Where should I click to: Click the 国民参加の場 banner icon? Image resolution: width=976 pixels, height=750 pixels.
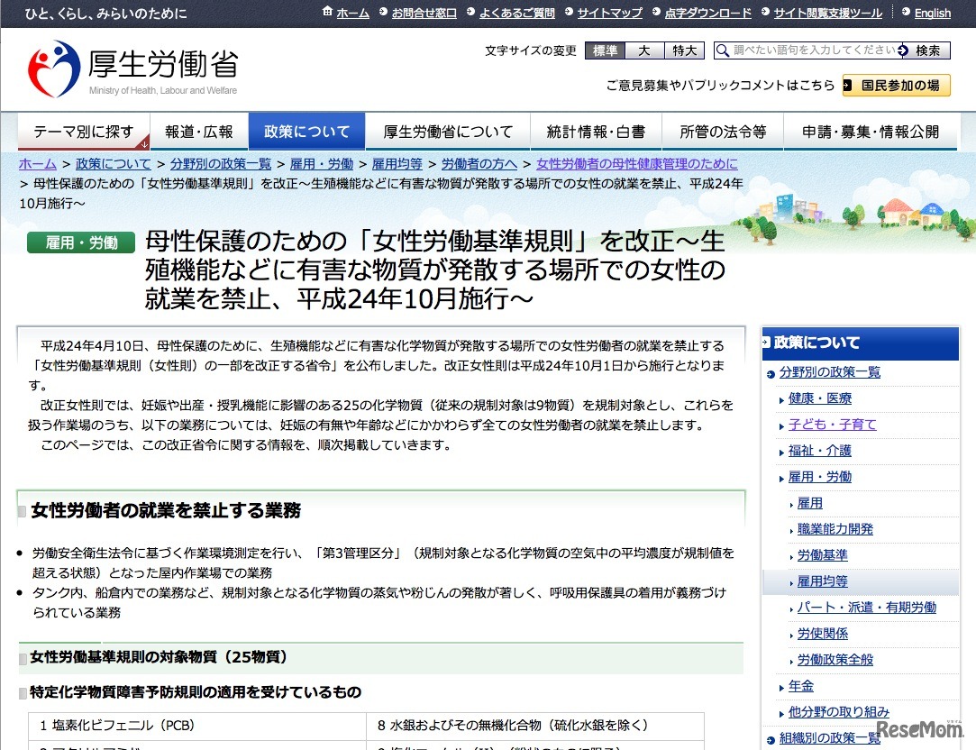tap(845, 85)
